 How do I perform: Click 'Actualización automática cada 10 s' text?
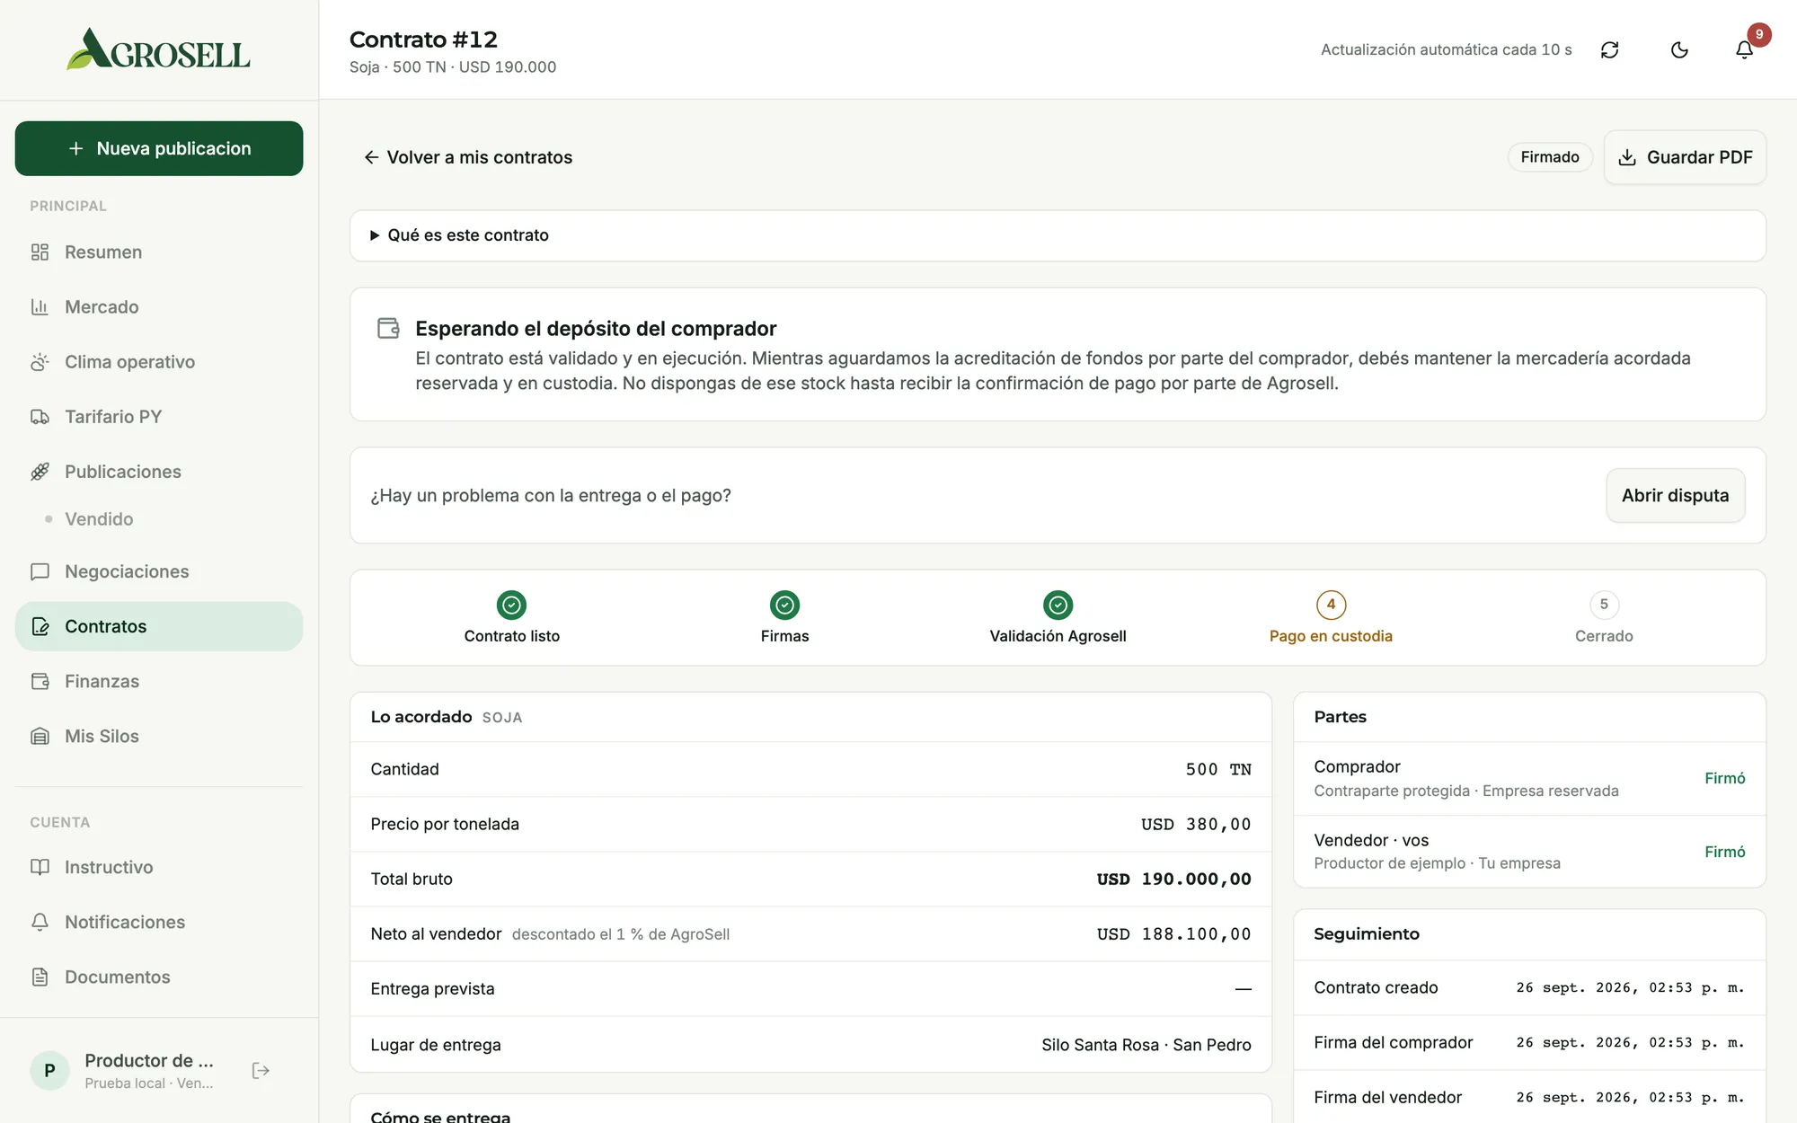[1446, 49]
